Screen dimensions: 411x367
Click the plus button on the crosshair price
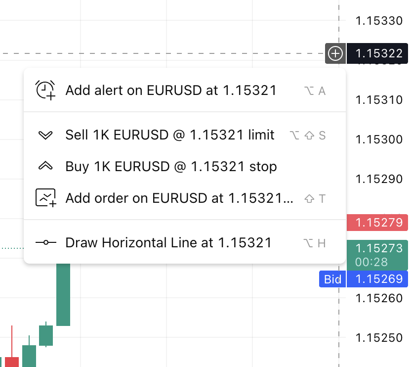[335, 53]
